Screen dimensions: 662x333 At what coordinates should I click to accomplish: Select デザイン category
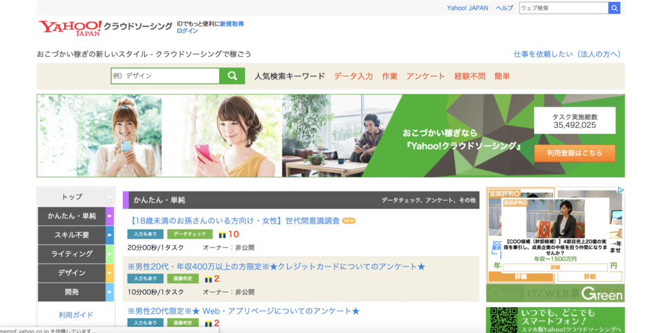(x=72, y=273)
